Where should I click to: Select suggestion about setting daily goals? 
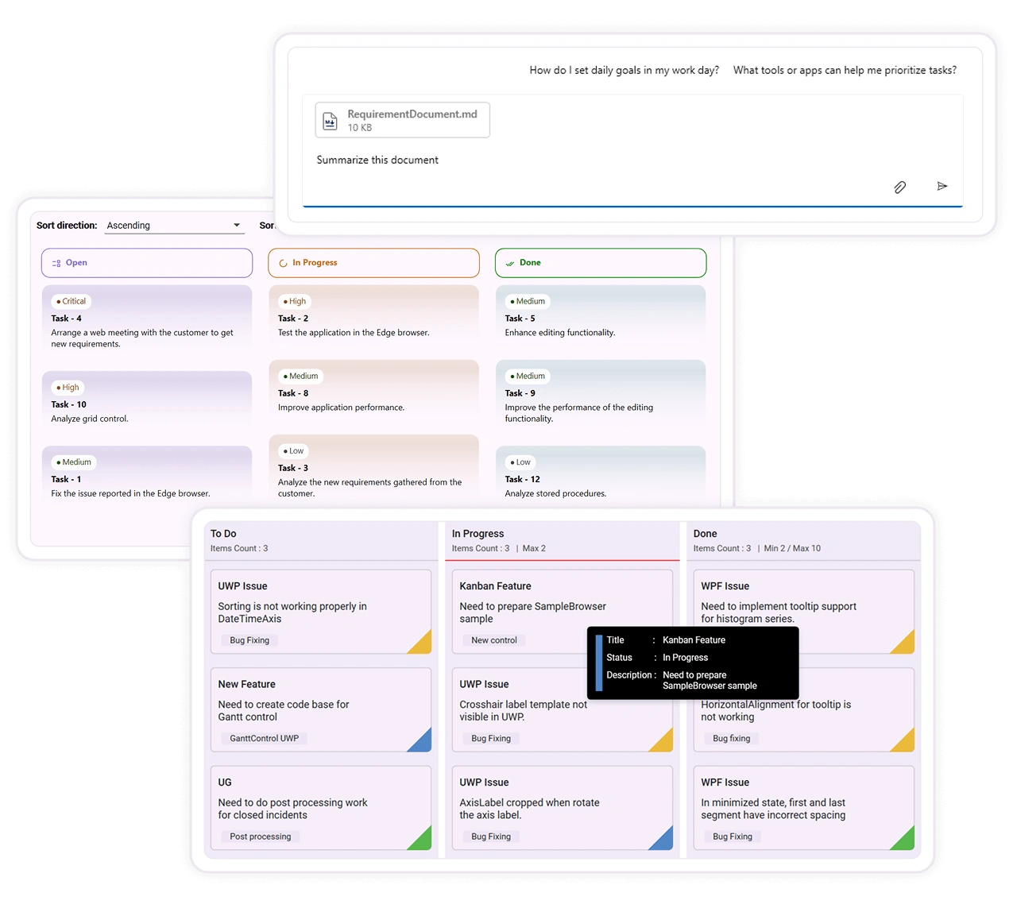click(x=624, y=70)
